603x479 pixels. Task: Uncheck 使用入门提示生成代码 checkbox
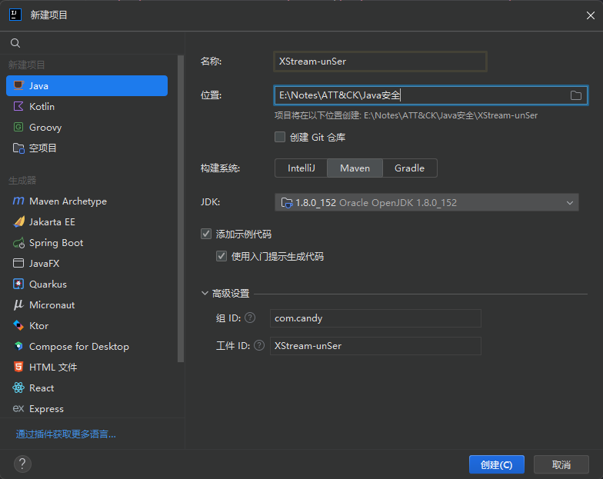click(222, 256)
